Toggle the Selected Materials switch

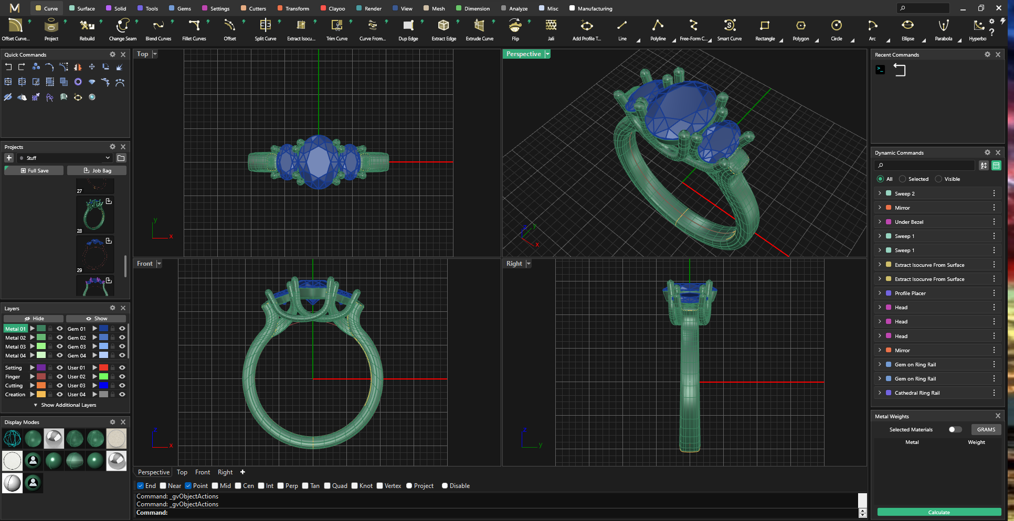(x=955, y=430)
